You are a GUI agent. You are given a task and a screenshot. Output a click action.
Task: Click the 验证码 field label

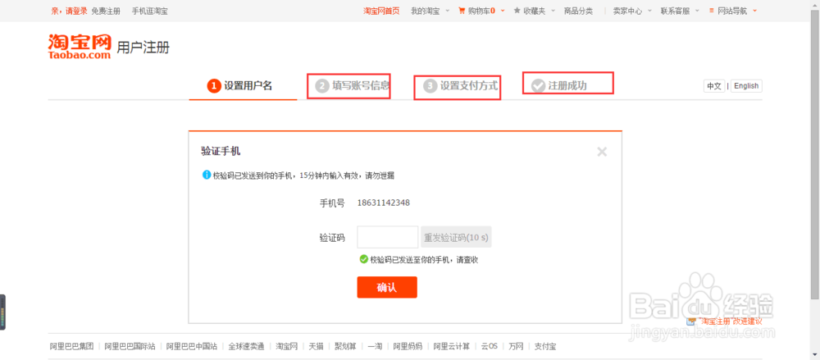pyautogui.click(x=332, y=237)
